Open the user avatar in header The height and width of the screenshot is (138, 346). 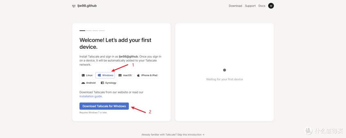point(271,6)
